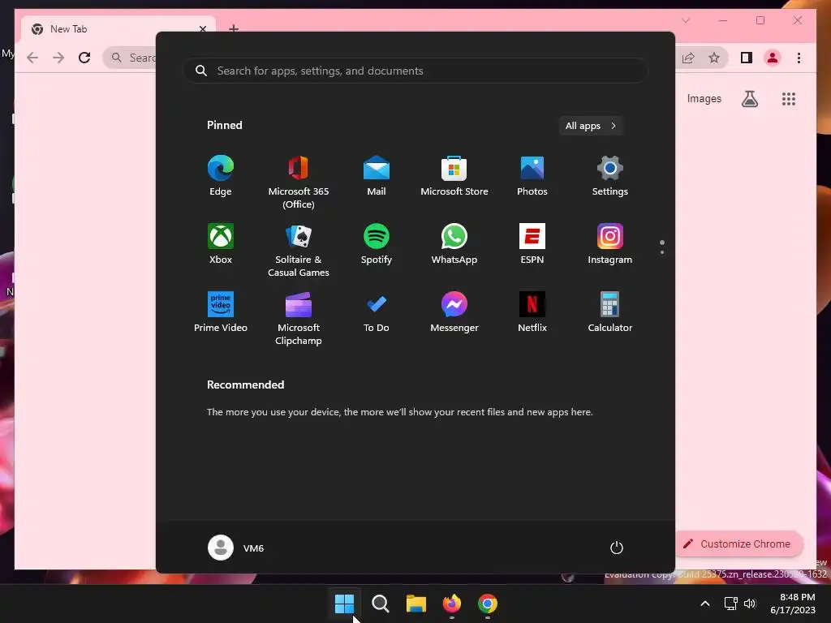Click the Start menu search field
The width and height of the screenshot is (831, 623).
tap(415, 71)
